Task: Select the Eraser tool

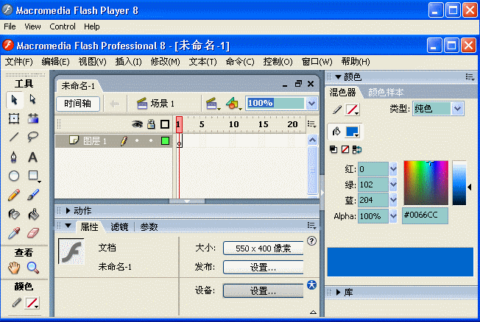Action: (33, 233)
